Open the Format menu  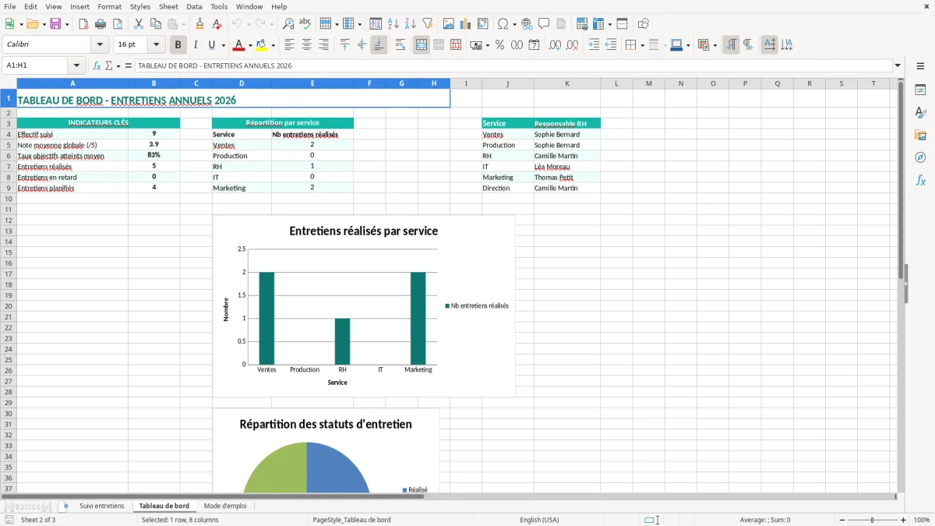coord(109,6)
